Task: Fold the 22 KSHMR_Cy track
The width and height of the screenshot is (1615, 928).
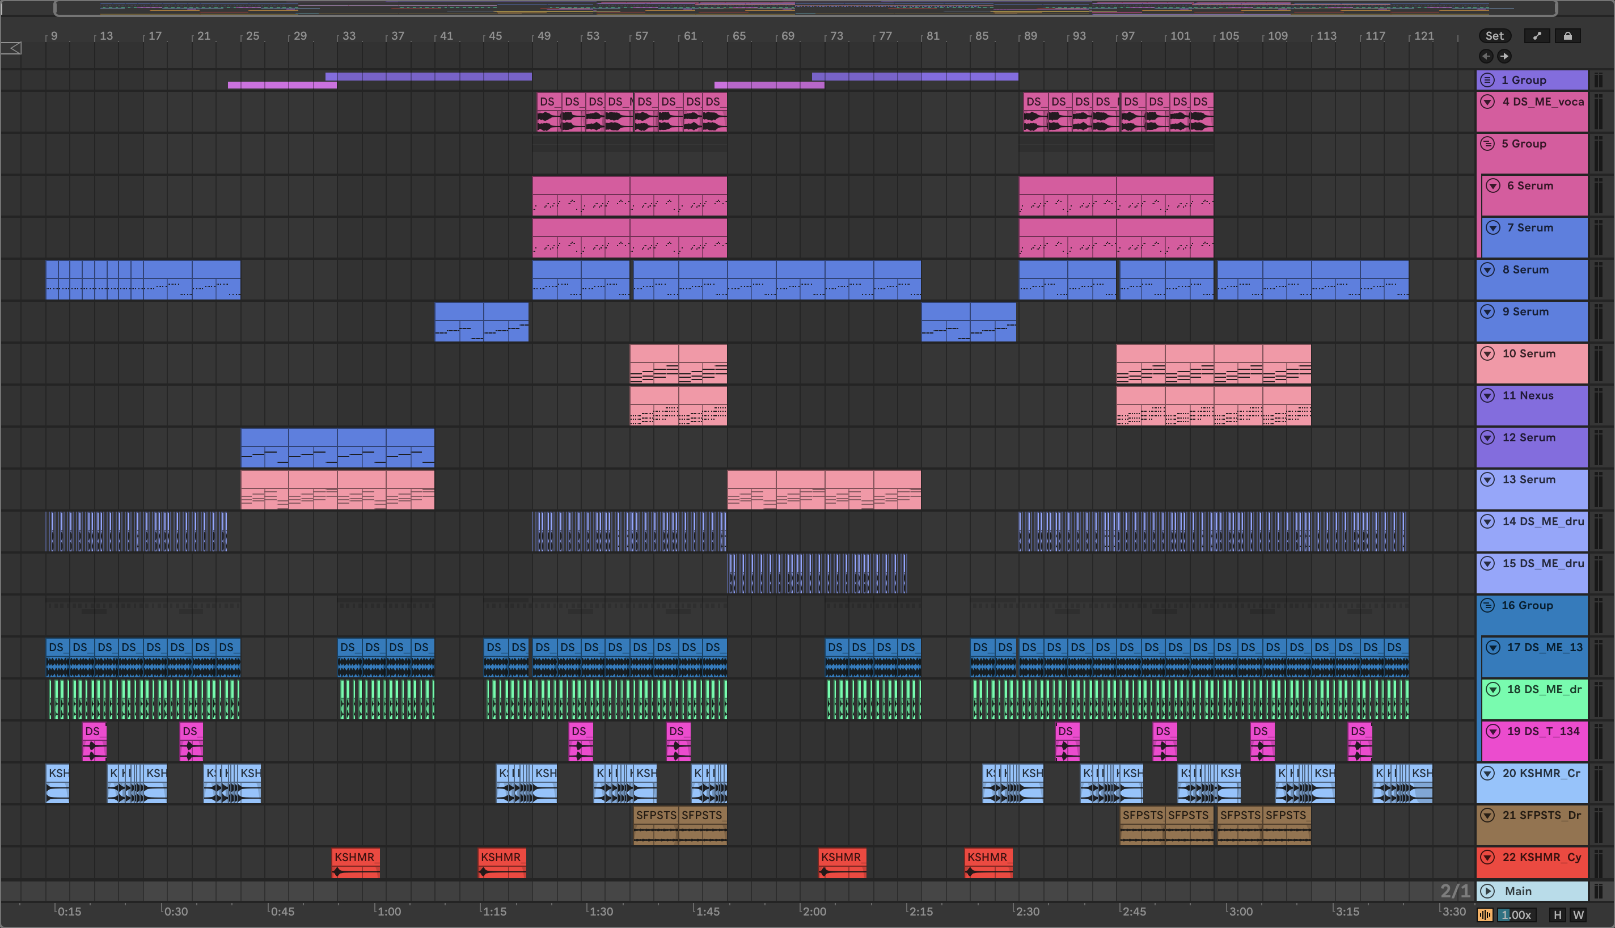Action: click(1487, 857)
